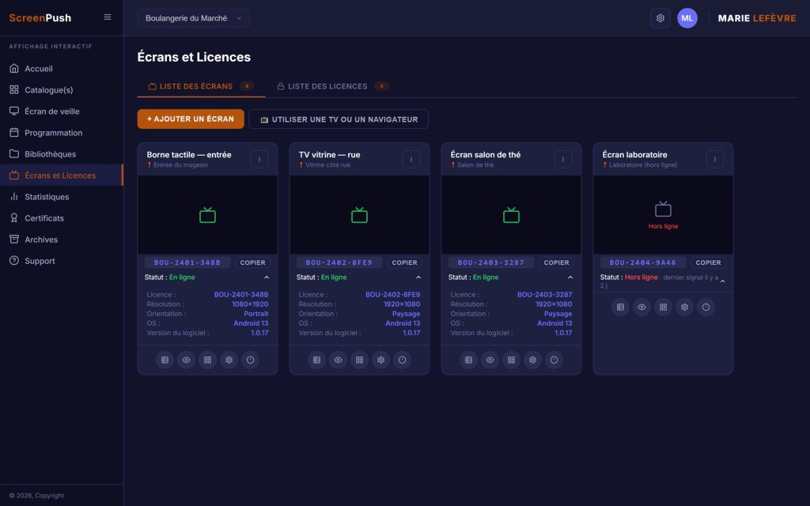Screen dimensions: 810x506
Task: Click the table icon on Écran laboratoire card
Action: pos(620,308)
